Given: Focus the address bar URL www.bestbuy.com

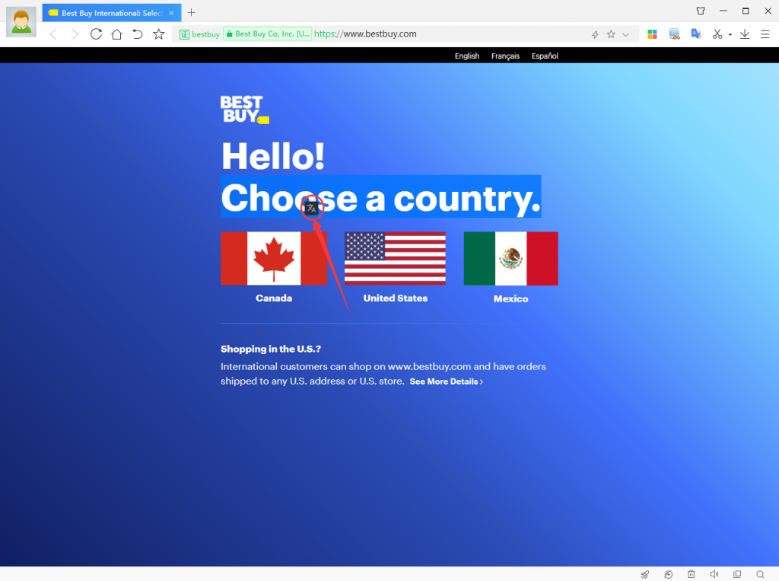Looking at the screenshot, I should point(365,34).
